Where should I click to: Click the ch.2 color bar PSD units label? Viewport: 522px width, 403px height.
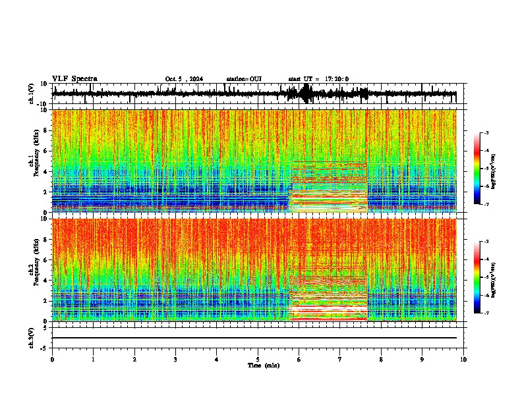pyautogui.click(x=494, y=280)
